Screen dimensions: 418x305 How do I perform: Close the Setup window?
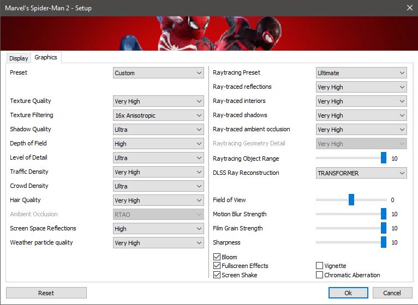410,8
